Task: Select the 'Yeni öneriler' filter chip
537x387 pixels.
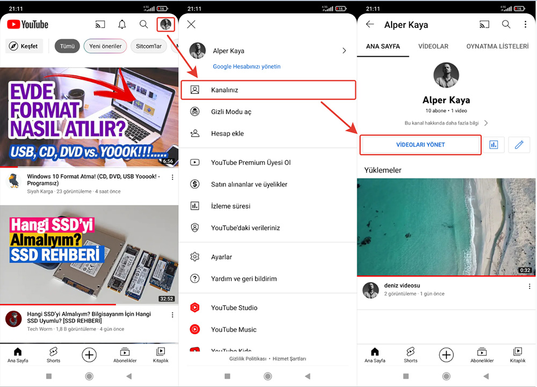Action: 105,46
